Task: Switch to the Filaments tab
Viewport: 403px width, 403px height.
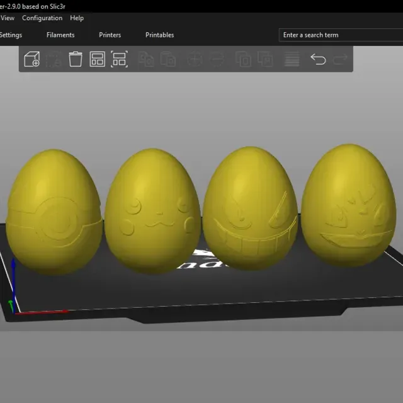Action: pos(60,35)
